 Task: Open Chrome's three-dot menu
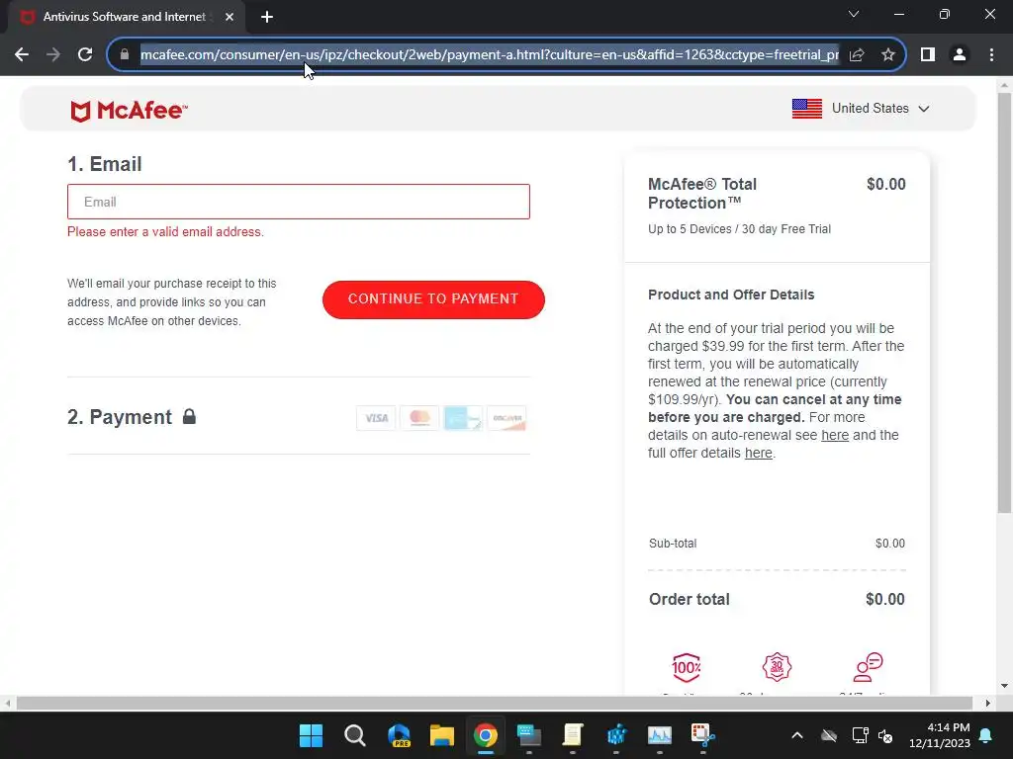coord(991,55)
